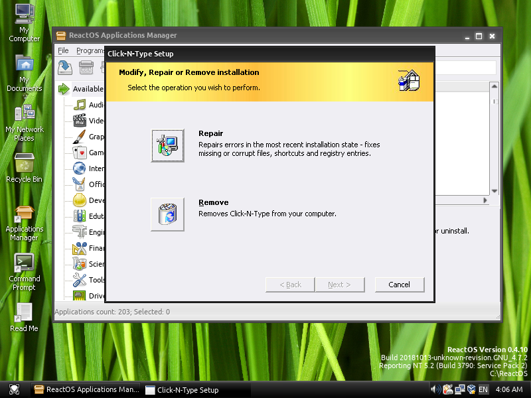Screen dimensions: 531x398
Task: Click the install toolbar icon in Applications Manager
Action: pyautogui.click(x=65, y=67)
